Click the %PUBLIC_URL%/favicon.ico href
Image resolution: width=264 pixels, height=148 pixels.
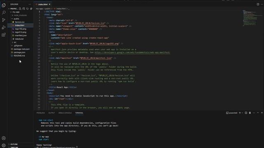tap(90, 23)
